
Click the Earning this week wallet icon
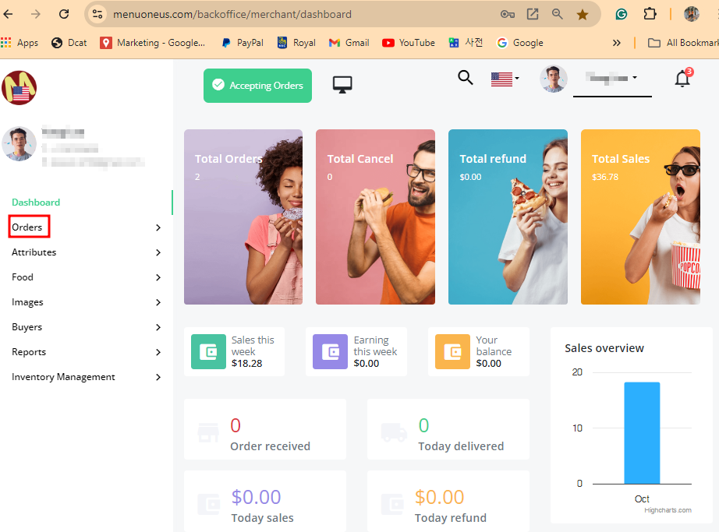[x=330, y=351]
